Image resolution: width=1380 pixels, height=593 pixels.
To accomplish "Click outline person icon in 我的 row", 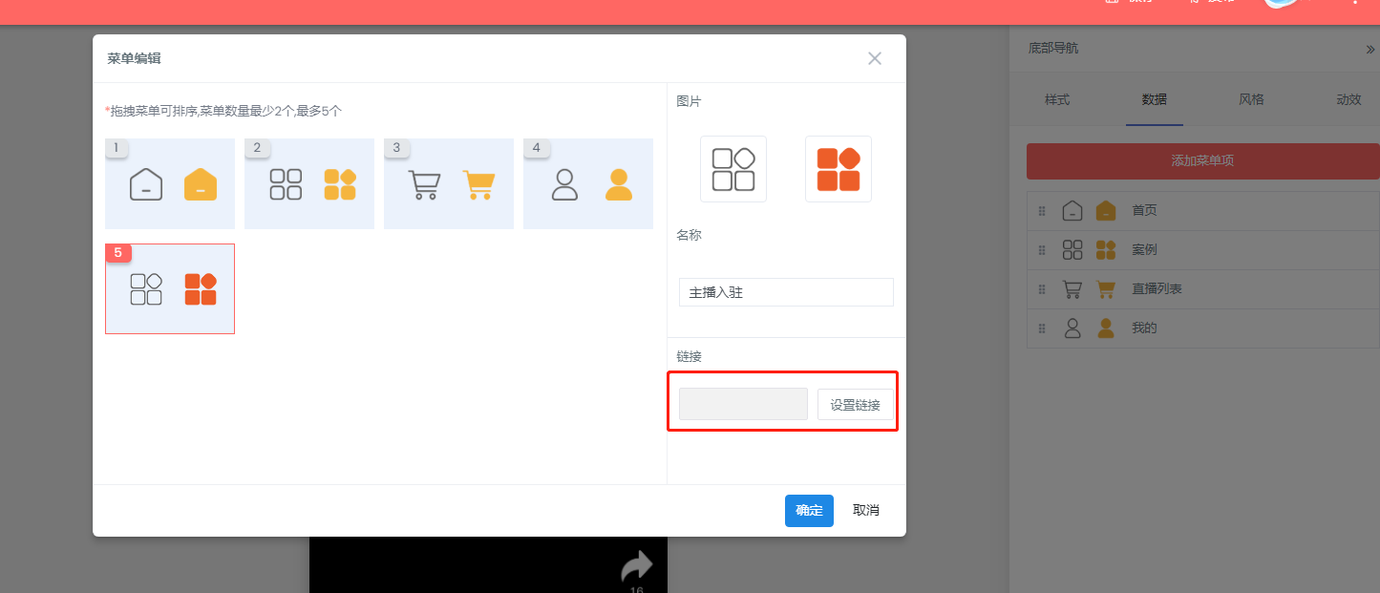I will point(1072,328).
